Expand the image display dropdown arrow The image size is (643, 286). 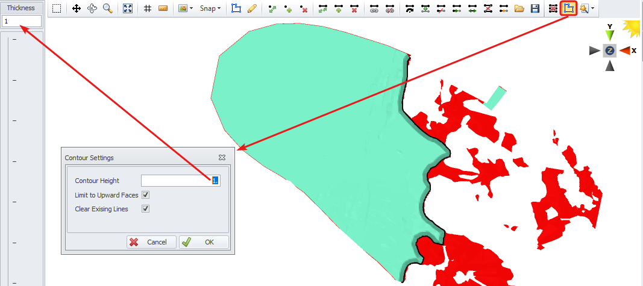coord(191,9)
